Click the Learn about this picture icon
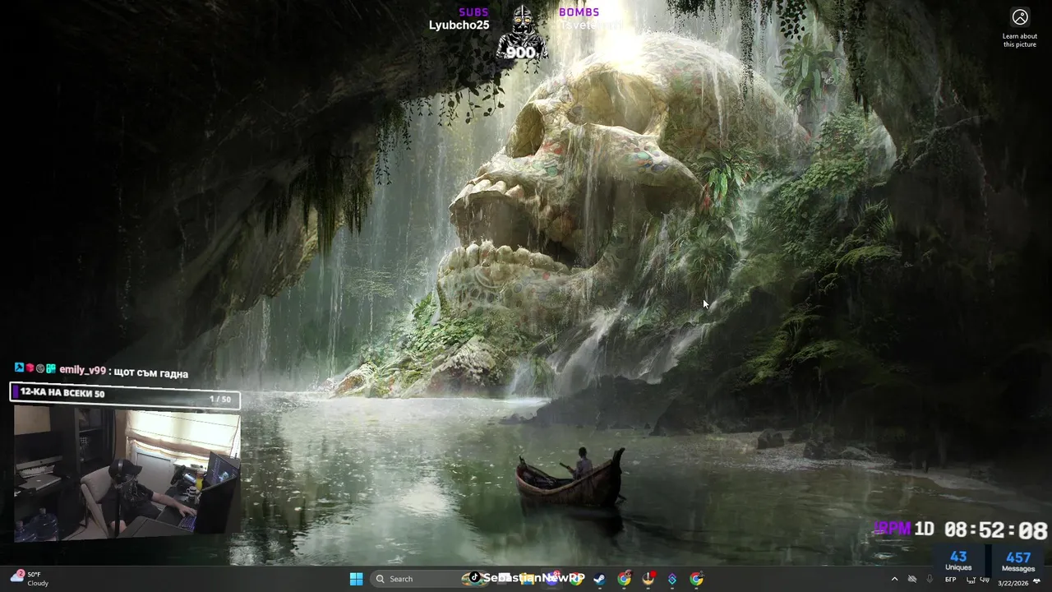Image resolution: width=1052 pixels, height=592 pixels. (1020, 17)
